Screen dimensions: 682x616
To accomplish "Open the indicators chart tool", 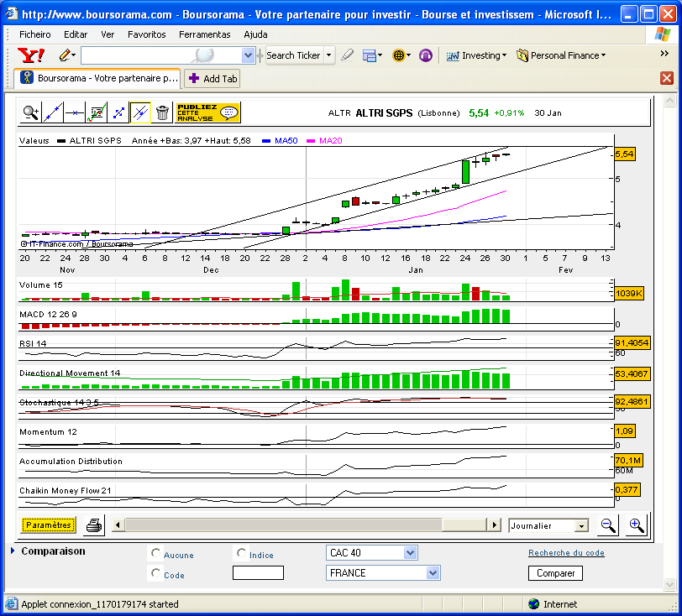I will coord(97,113).
